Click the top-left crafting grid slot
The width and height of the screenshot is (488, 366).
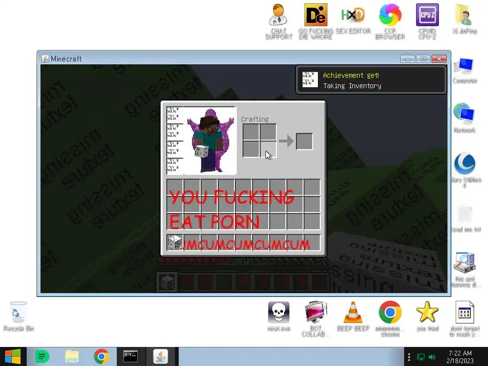coord(251,132)
